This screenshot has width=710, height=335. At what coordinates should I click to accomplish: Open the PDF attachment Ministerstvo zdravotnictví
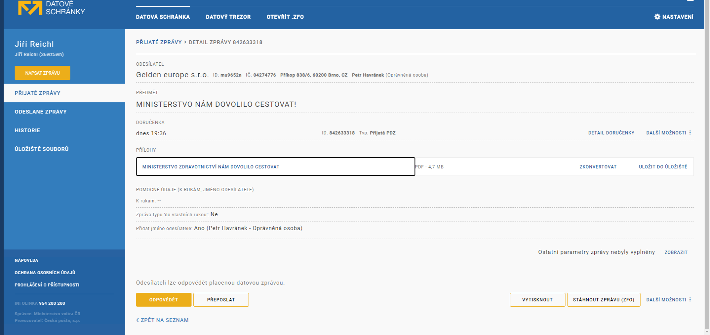click(x=211, y=167)
